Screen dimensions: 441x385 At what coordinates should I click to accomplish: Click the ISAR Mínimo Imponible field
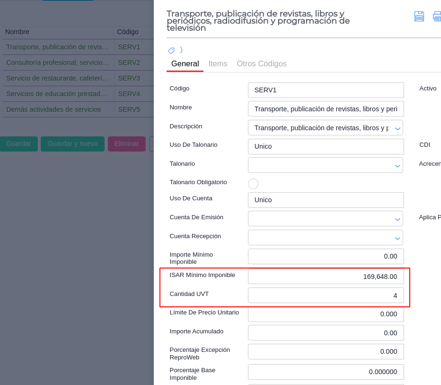pos(326,277)
